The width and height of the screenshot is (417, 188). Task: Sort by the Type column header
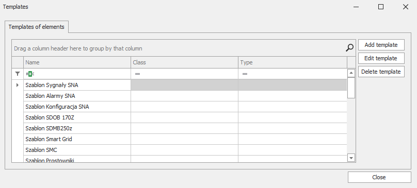[293, 62]
